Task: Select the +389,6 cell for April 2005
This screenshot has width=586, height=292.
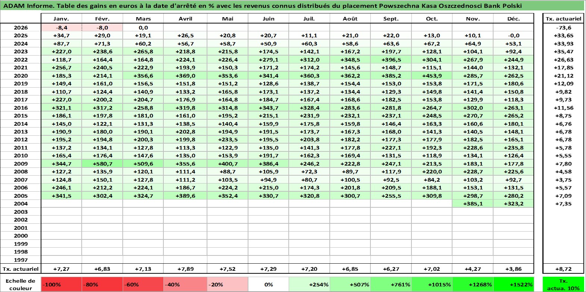Action: coord(185,196)
